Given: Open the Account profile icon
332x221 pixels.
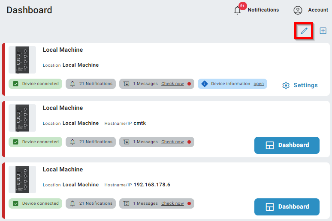Looking at the screenshot, I should (x=298, y=10).
